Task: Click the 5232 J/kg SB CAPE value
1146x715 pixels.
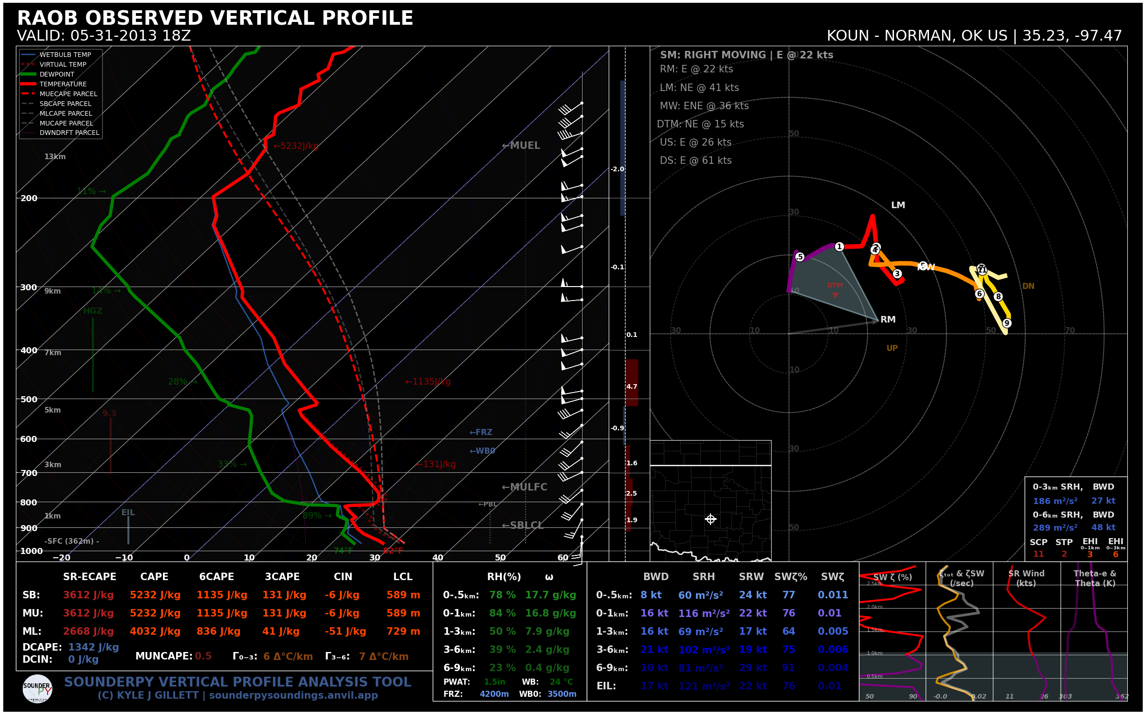Action: (x=155, y=596)
